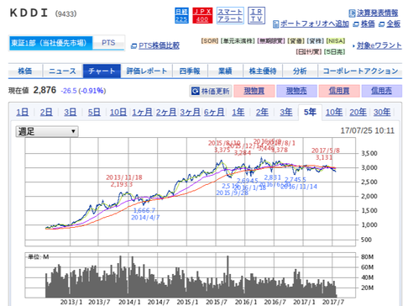The width and height of the screenshot is (403, 306).
Task: Click the JPX 400 red badge
Action: pyautogui.click(x=202, y=15)
